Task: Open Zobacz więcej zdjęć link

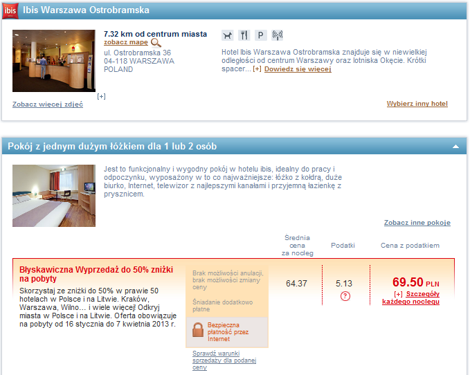Action: pos(48,104)
